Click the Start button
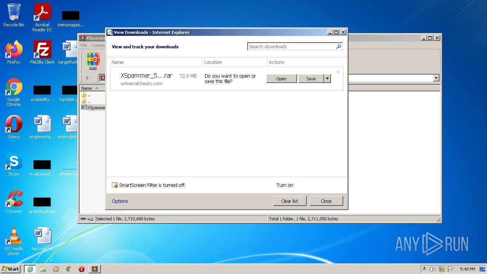Screen dimensions: 487x274 pos(11,269)
